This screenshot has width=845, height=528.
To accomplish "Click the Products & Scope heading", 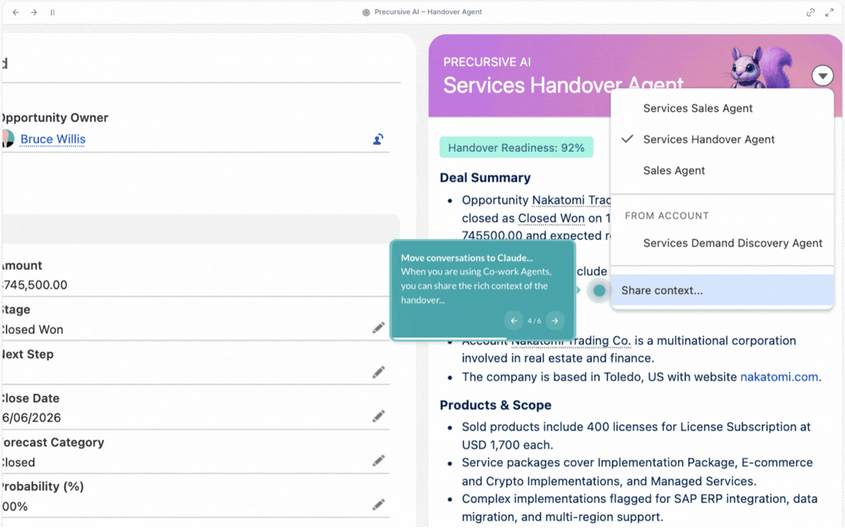I will [495, 405].
